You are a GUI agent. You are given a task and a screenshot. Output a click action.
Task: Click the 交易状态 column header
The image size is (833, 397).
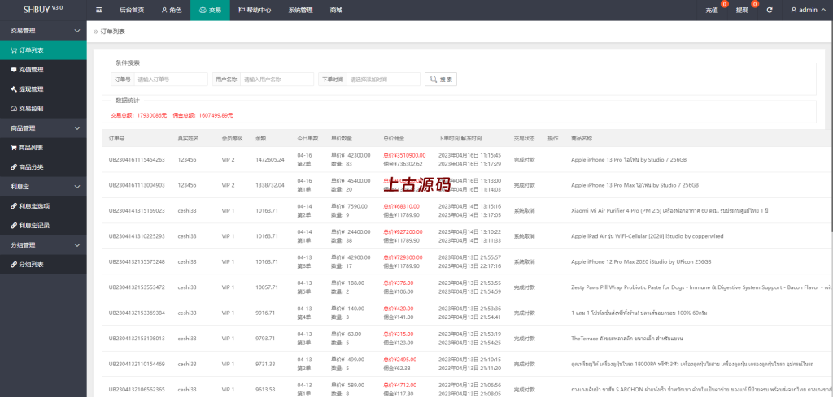[525, 138]
